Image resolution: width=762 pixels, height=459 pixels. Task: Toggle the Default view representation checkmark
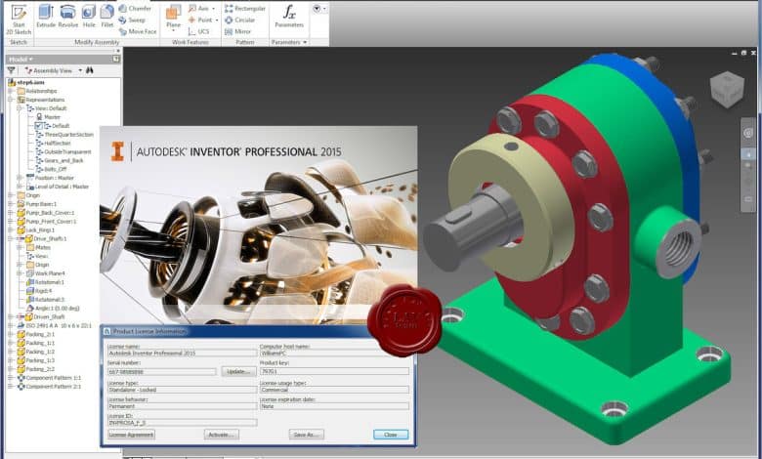click(39, 126)
